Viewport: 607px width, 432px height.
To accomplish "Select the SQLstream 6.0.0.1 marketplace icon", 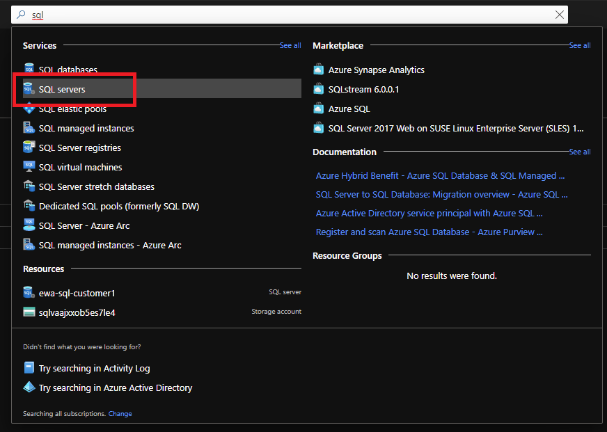I will coord(318,89).
